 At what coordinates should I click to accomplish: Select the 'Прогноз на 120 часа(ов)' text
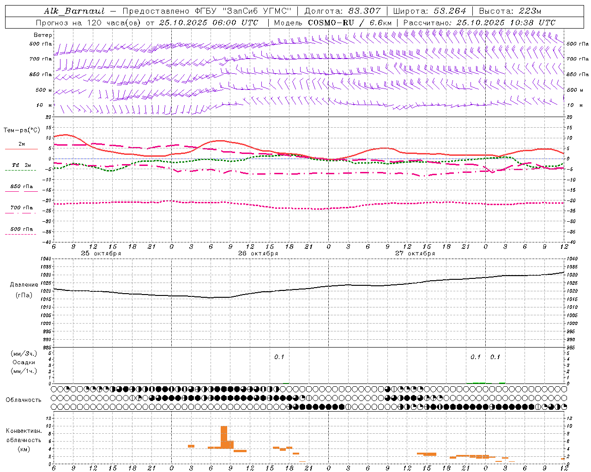(x=89, y=23)
